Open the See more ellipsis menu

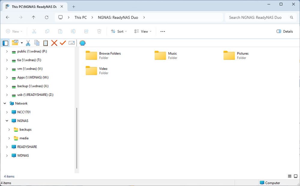[x=163, y=31]
